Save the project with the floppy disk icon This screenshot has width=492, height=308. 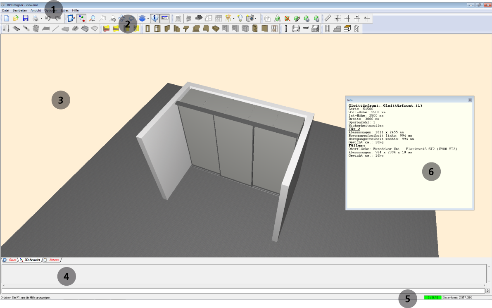[x=26, y=18]
